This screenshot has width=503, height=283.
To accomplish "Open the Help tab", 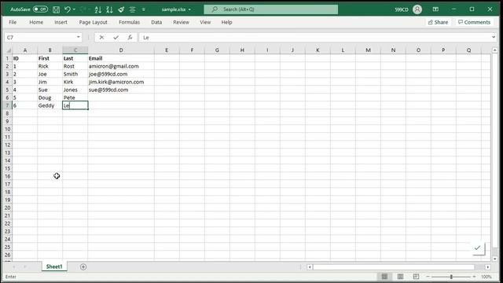I will click(226, 22).
